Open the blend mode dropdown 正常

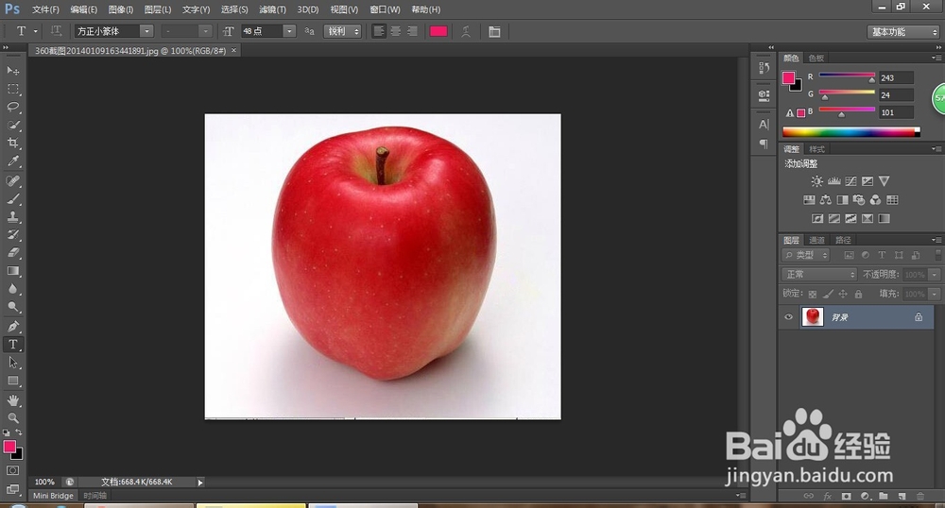point(819,275)
